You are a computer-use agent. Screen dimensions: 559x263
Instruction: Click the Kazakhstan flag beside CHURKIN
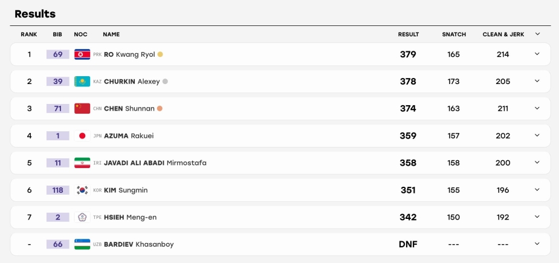(82, 82)
